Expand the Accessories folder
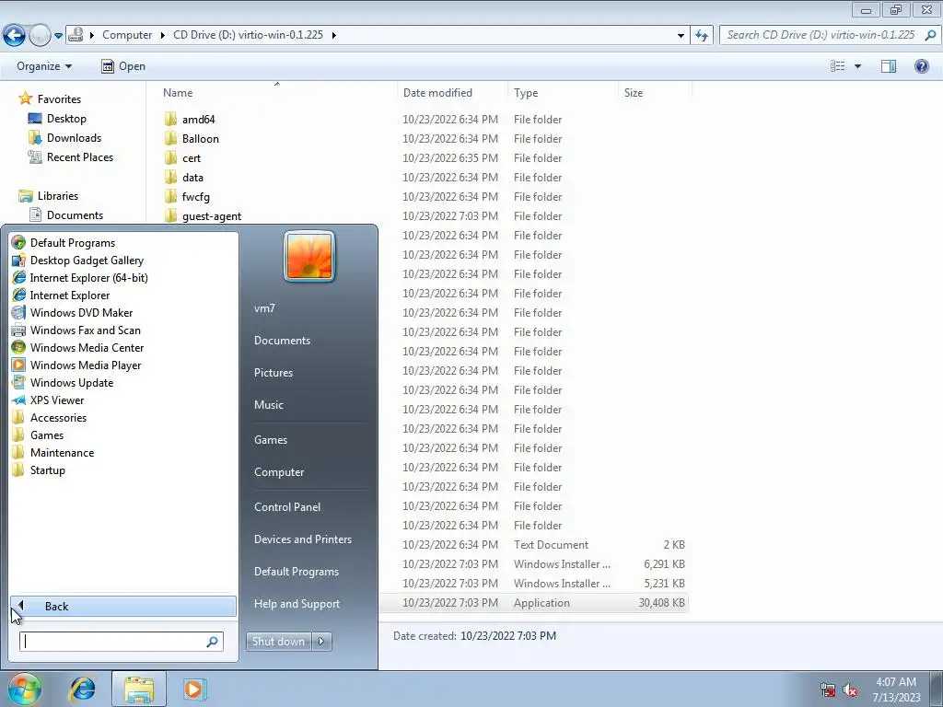This screenshot has height=707, width=943. pyautogui.click(x=58, y=418)
